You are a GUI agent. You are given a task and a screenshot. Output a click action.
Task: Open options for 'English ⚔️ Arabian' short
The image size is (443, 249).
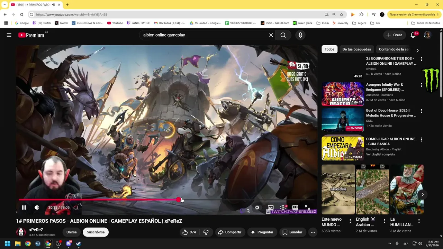pos(384,221)
